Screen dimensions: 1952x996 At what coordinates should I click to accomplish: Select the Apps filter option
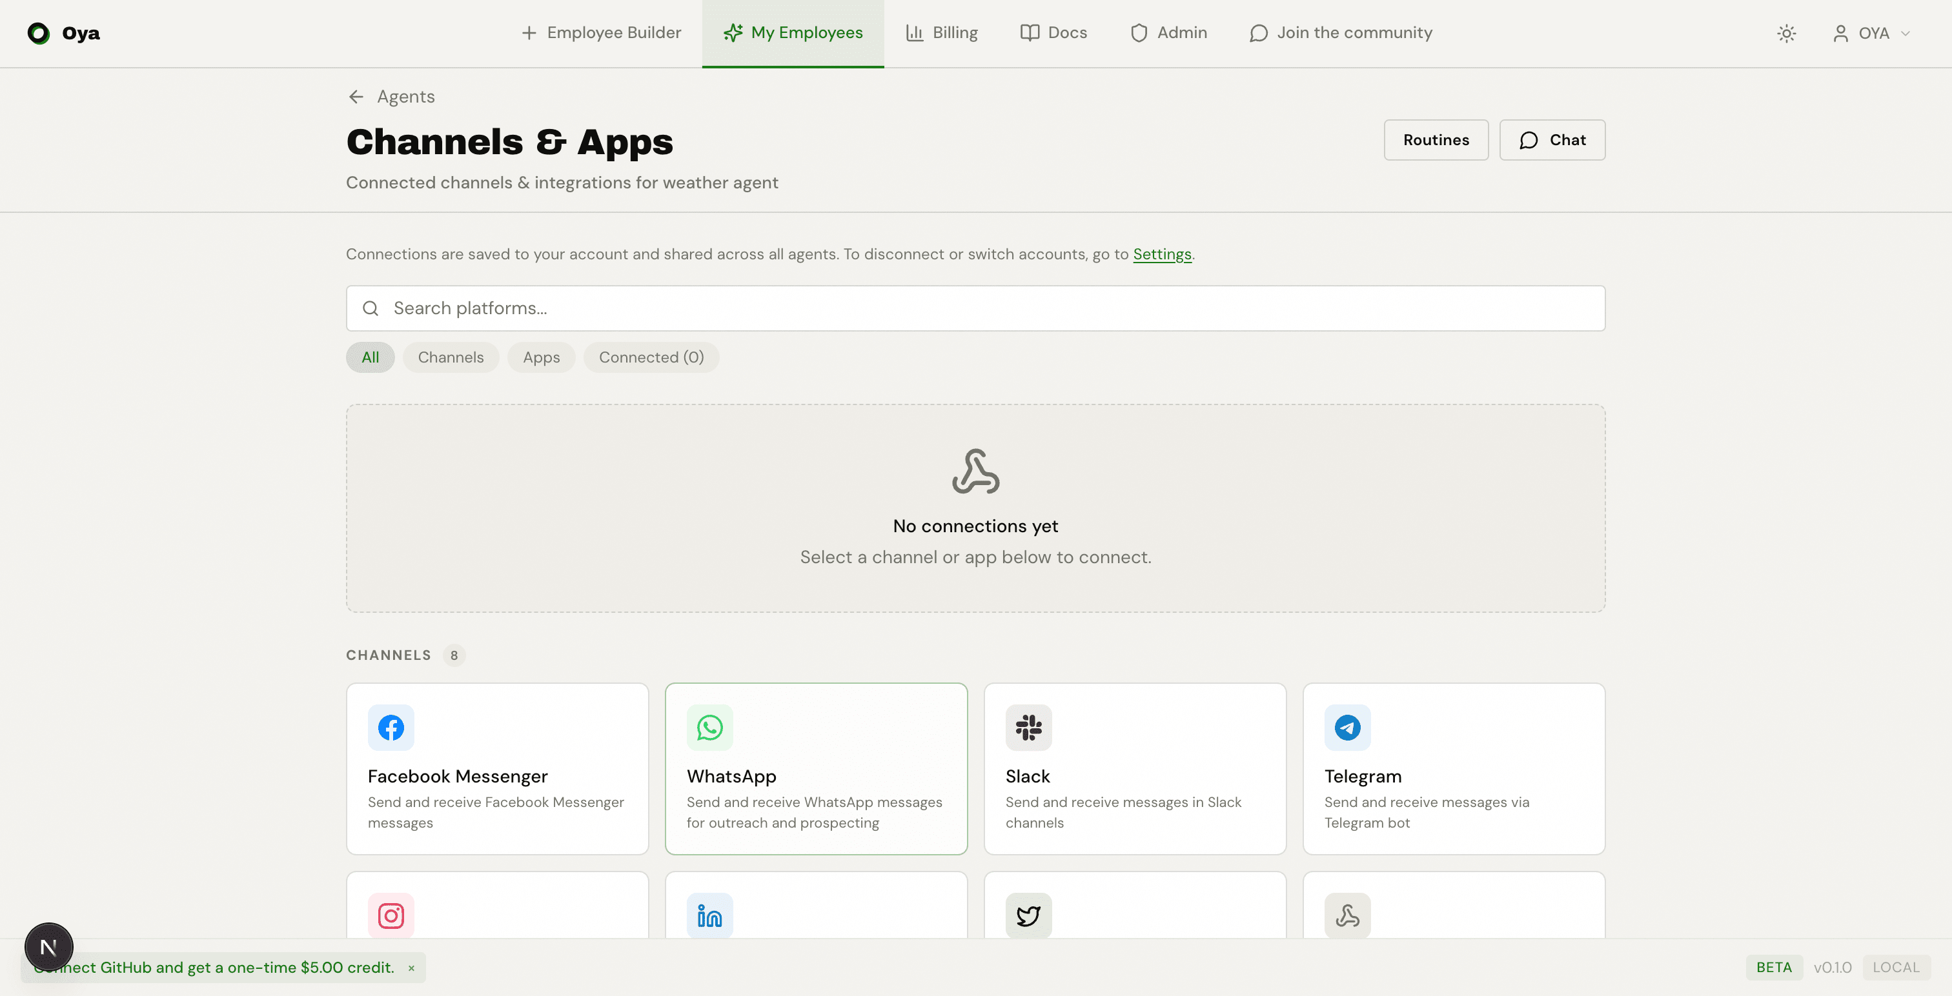click(541, 357)
